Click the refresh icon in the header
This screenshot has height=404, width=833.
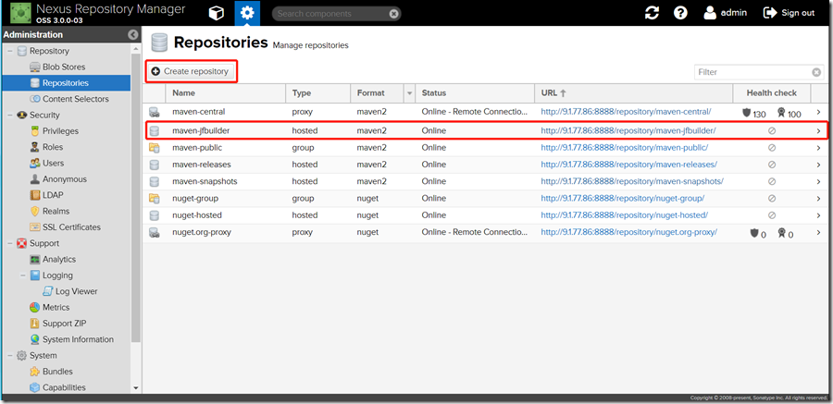[652, 13]
